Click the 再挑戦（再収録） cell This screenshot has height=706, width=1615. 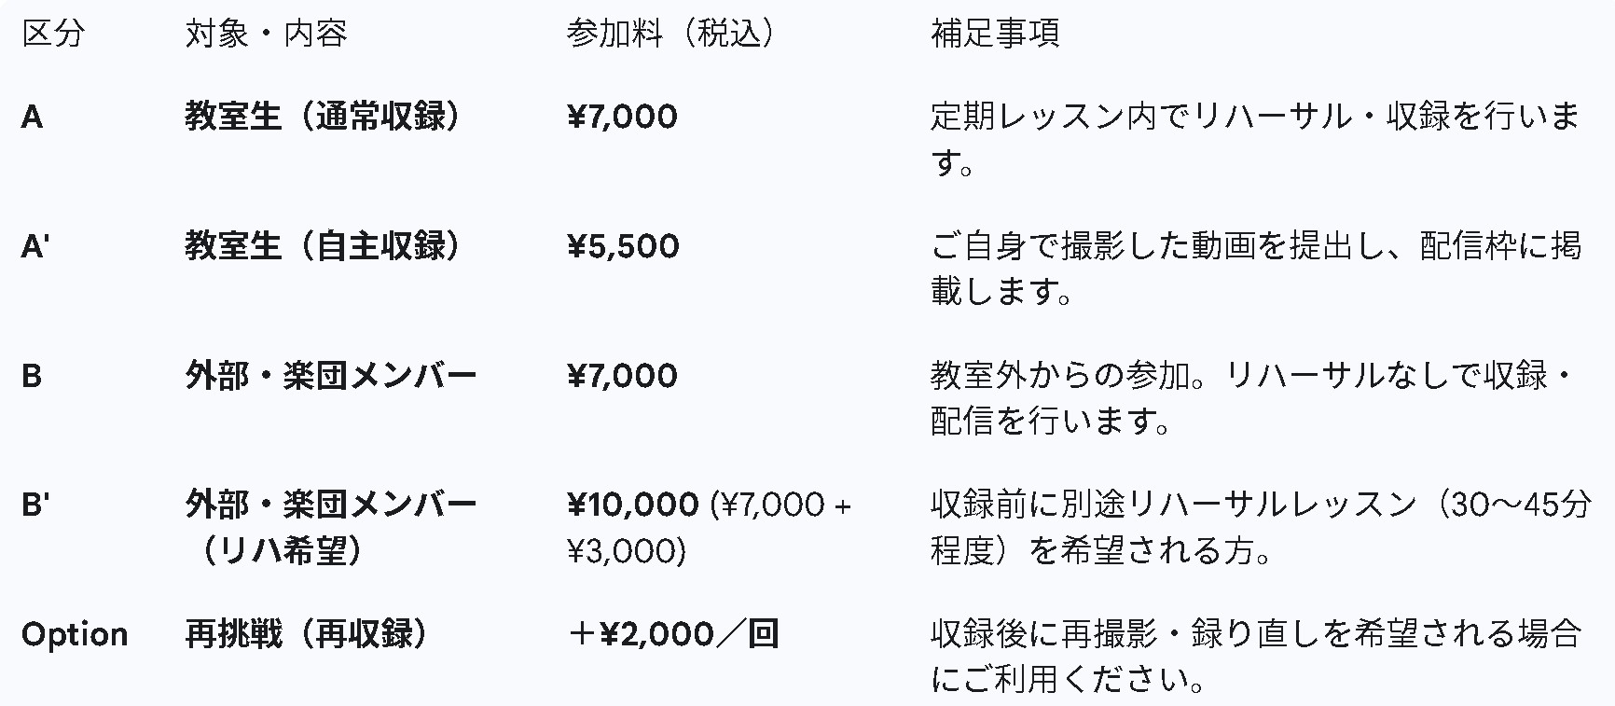pos(308,634)
